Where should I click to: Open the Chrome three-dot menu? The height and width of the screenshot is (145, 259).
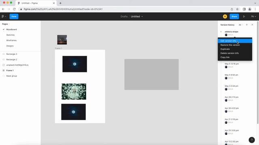[255, 9]
